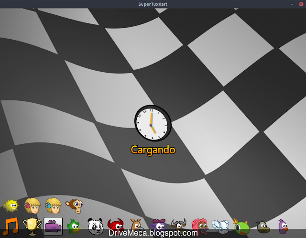Click the Suzanne monkey head icon

75,206
